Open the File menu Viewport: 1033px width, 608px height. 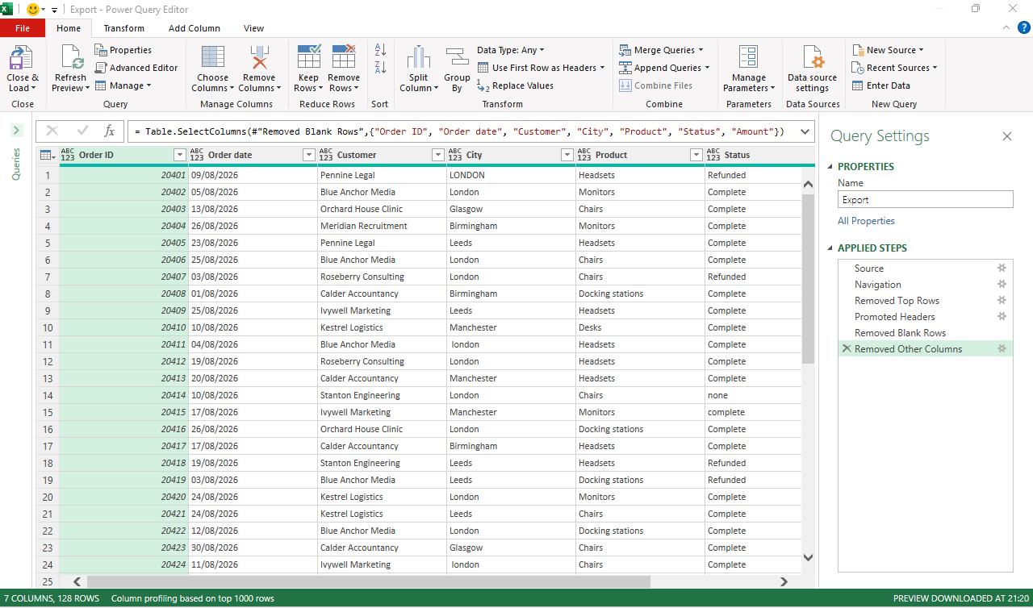pyautogui.click(x=23, y=28)
